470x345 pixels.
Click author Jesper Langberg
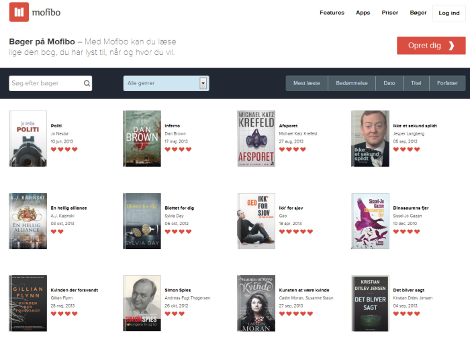click(408, 133)
